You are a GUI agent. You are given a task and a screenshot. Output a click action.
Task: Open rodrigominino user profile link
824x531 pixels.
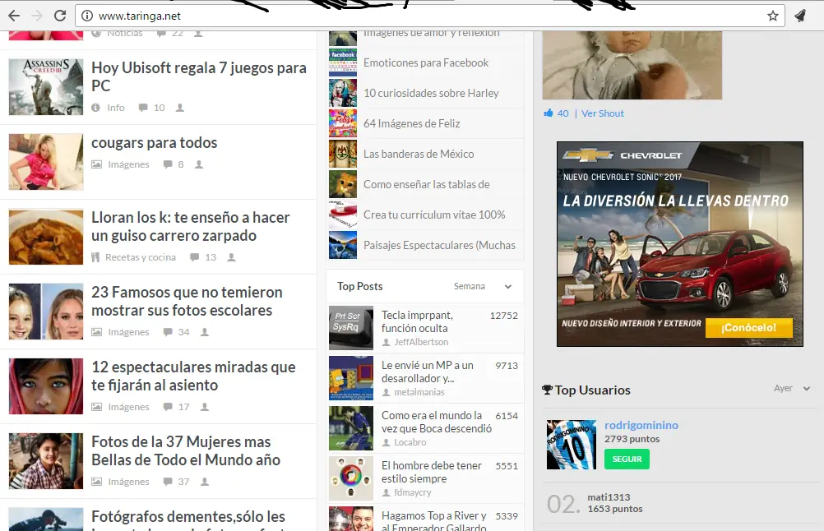pyautogui.click(x=641, y=425)
